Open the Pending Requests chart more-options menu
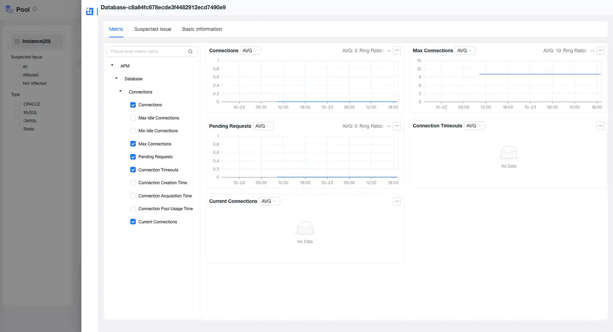Image resolution: width=613 pixels, height=332 pixels. (x=397, y=126)
